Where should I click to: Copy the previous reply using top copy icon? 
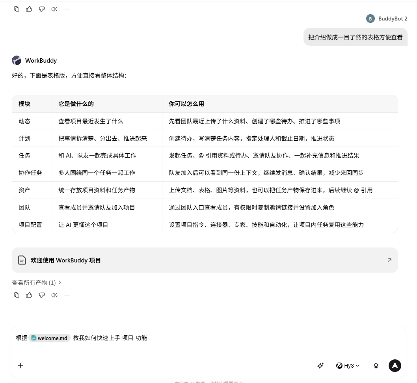coord(17,9)
